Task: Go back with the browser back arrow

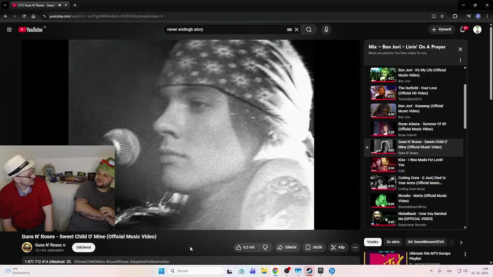Action: 5,16
